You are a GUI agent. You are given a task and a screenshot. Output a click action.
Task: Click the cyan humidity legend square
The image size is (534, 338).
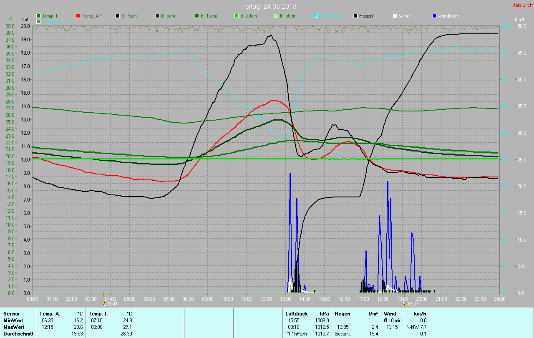(316, 16)
